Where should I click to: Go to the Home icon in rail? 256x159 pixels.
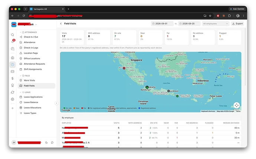tap(13, 58)
